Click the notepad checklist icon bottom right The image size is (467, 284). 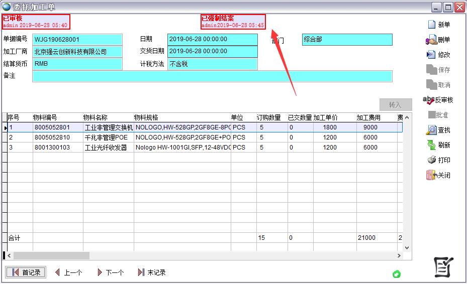coord(444,267)
